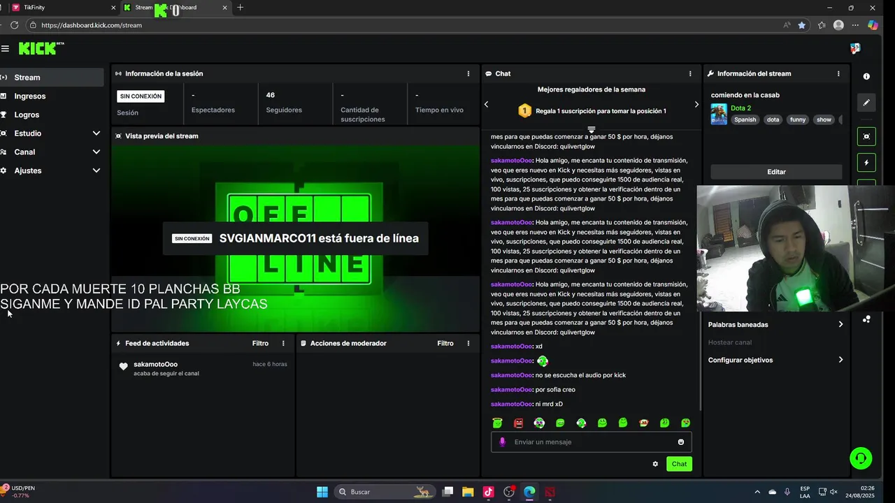895x503 pixels.
Task: Click the user avatar at top right
Action: click(x=855, y=48)
